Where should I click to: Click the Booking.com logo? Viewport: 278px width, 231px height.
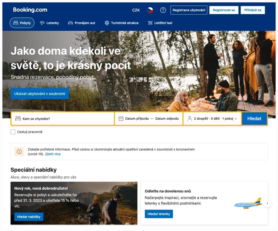30,10
